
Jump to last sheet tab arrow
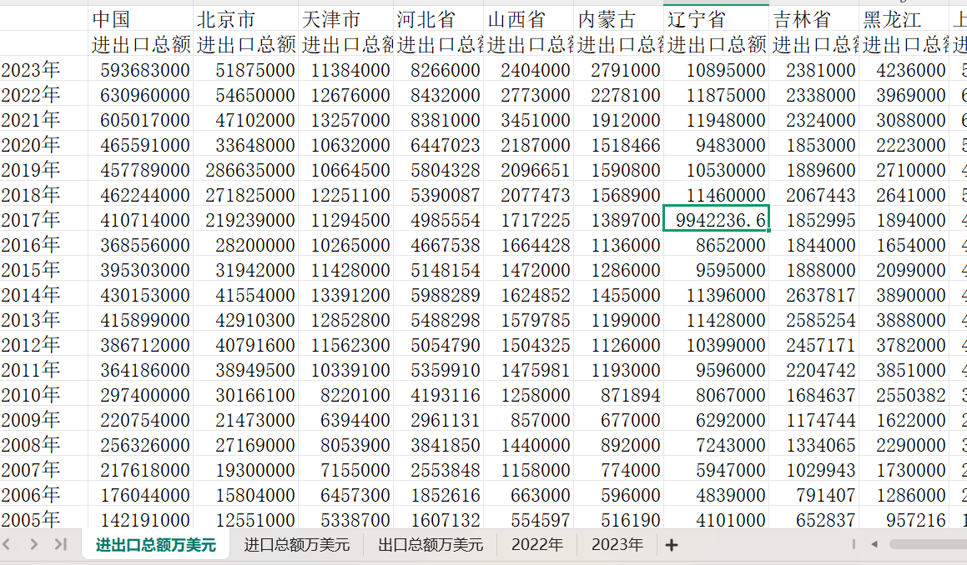[x=60, y=544]
